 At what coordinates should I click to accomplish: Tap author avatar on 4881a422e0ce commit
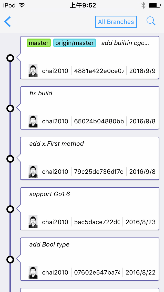(x=33, y=71)
